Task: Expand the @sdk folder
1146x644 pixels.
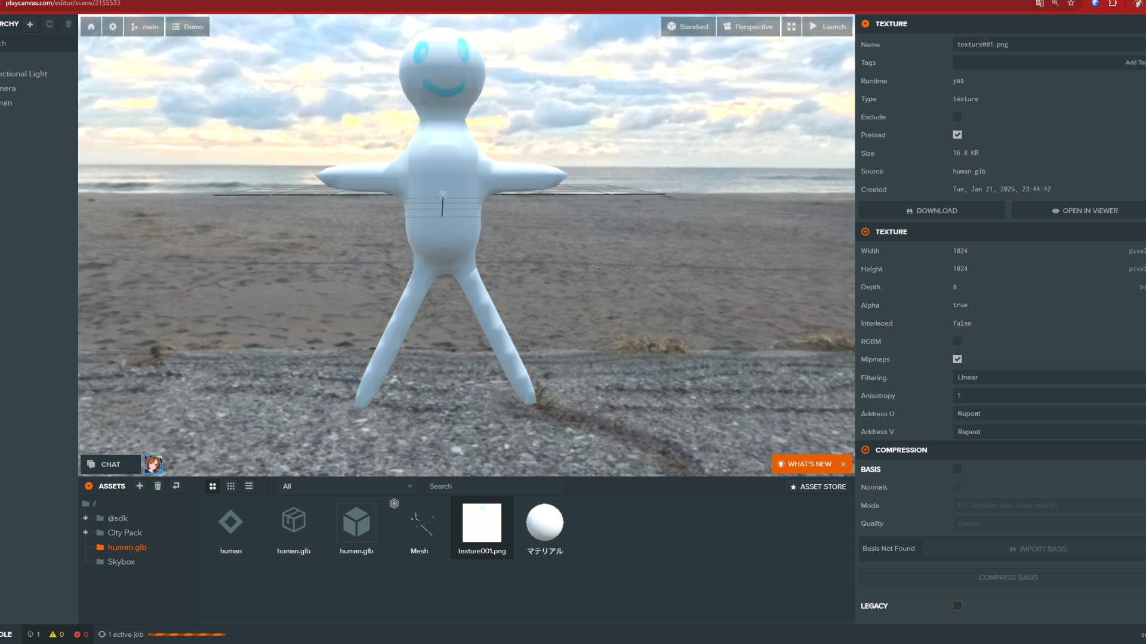Action: (85, 518)
